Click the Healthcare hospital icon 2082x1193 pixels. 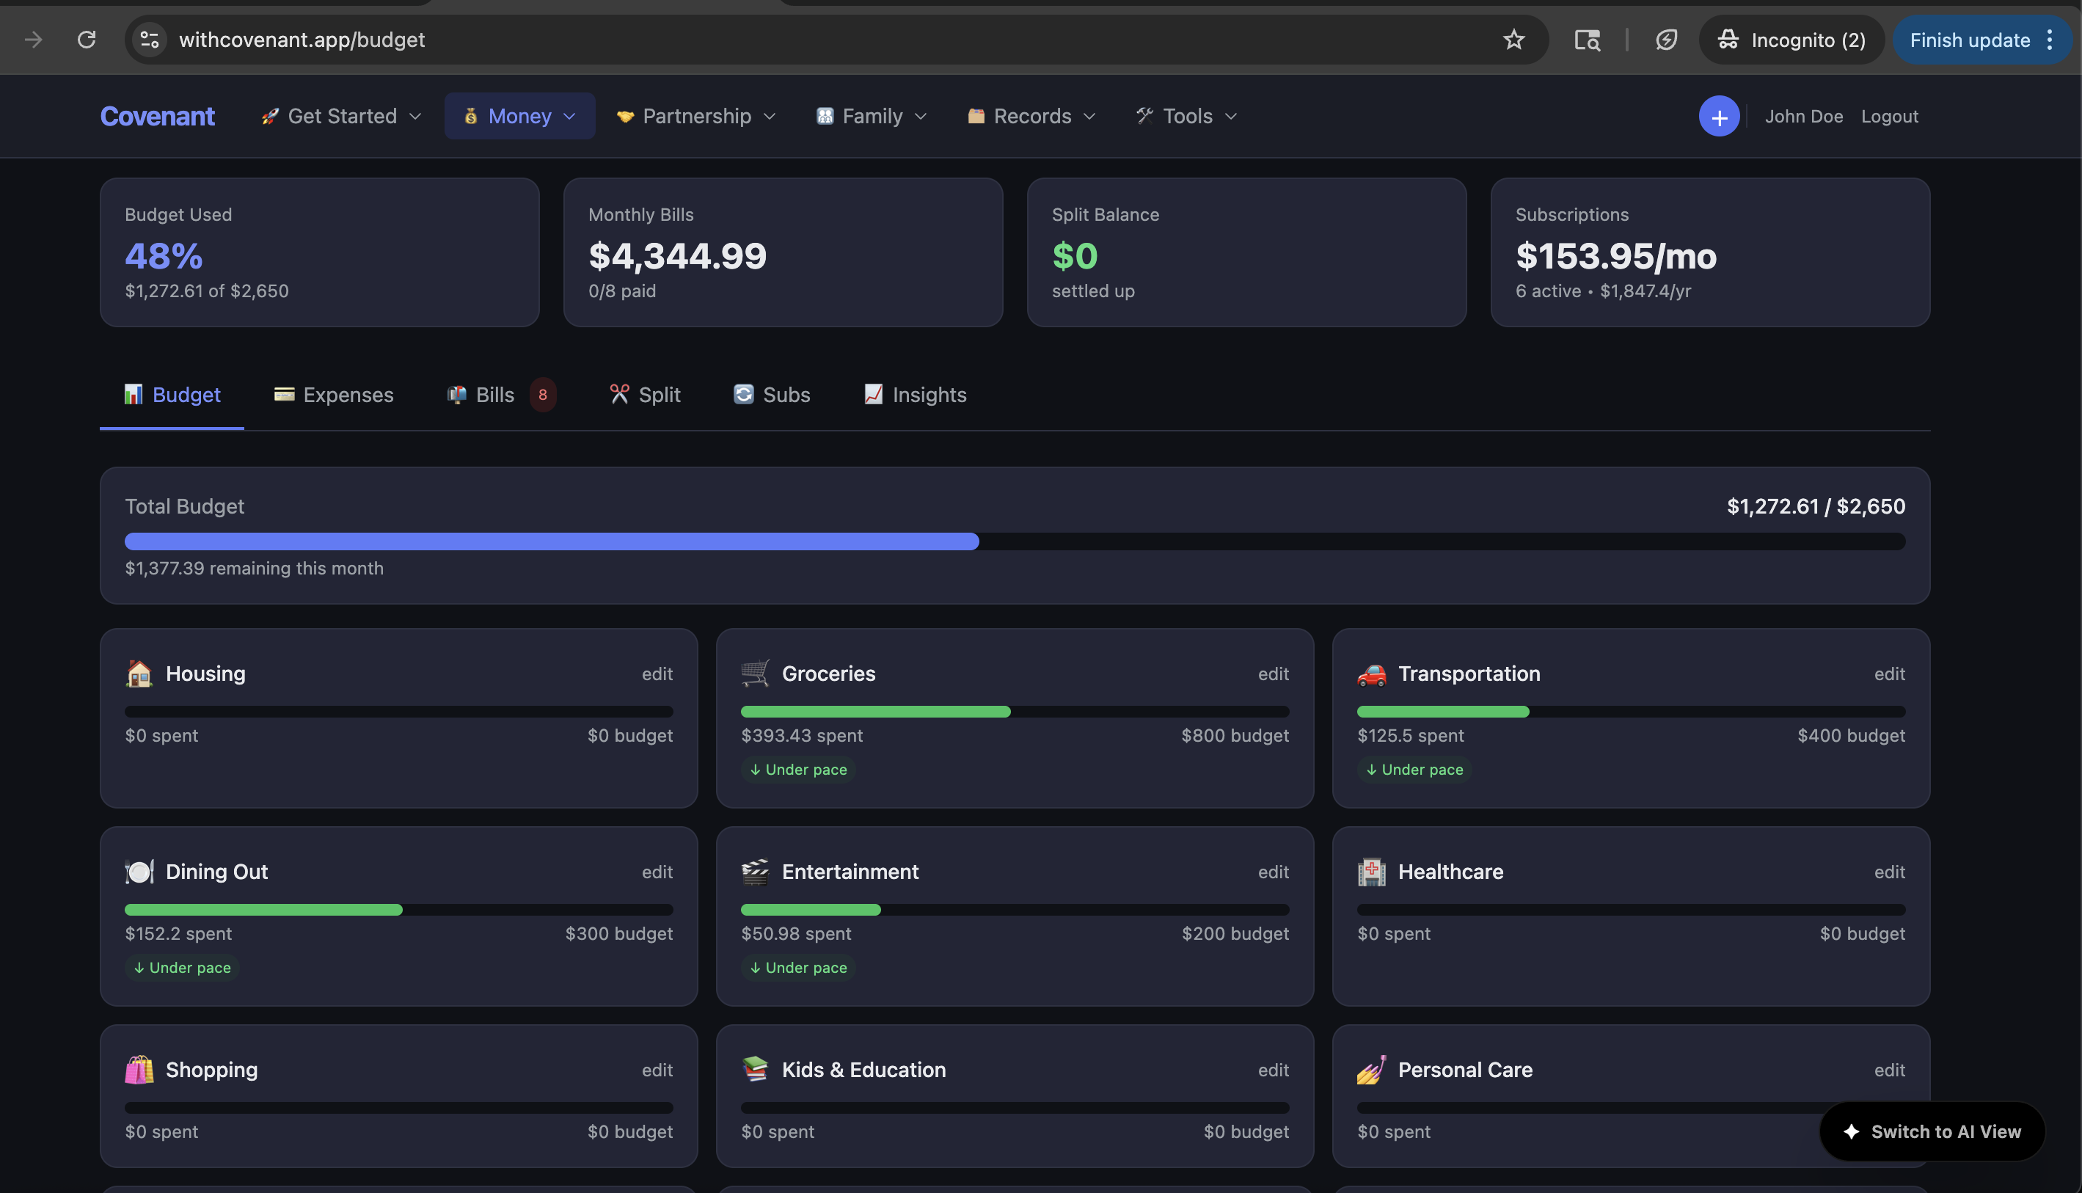tap(1371, 872)
